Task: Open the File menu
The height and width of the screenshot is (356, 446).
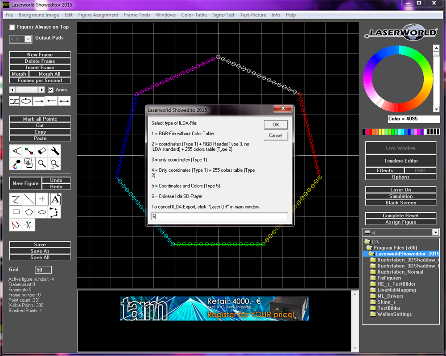Action: (x=9, y=15)
